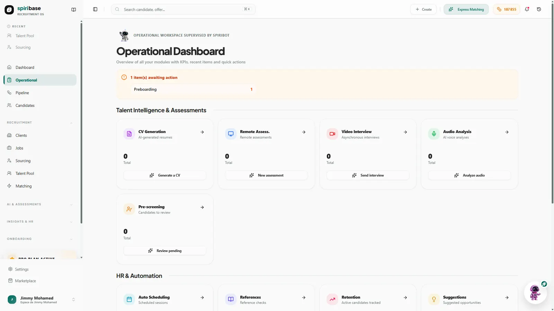
Task: Click Review pending button
Action: (x=165, y=251)
